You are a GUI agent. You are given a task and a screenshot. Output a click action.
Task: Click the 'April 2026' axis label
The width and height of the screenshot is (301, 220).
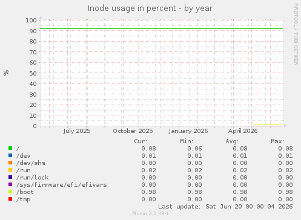click(x=243, y=131)
